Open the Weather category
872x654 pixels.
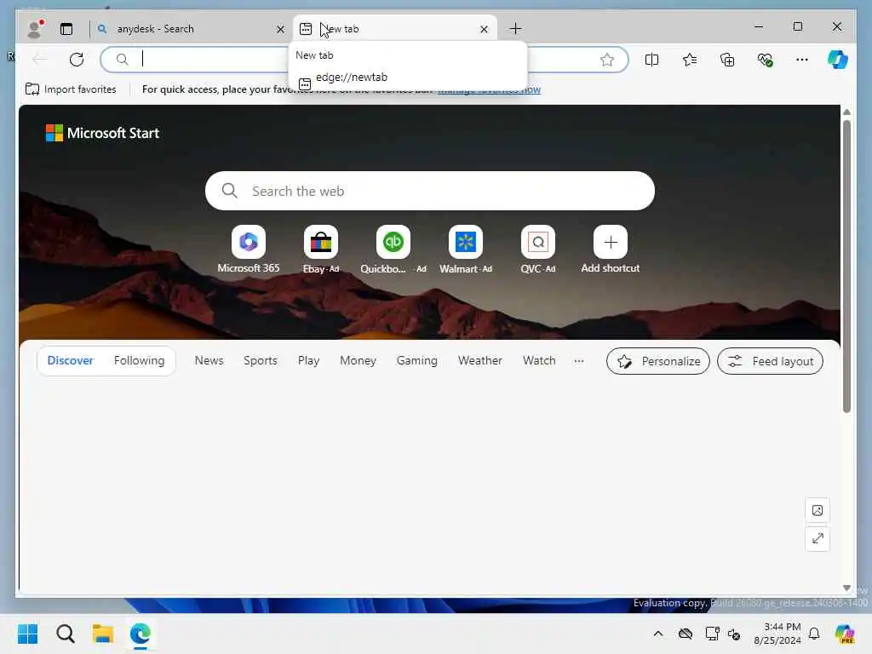(480, 360)
